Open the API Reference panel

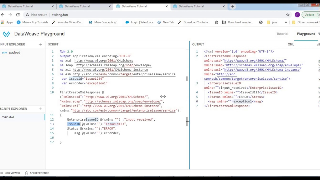click(x=37, y=173)
